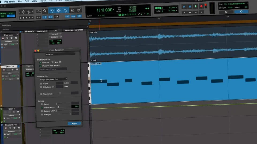Toggle Link Track and Edit Selection

[51, 17]
